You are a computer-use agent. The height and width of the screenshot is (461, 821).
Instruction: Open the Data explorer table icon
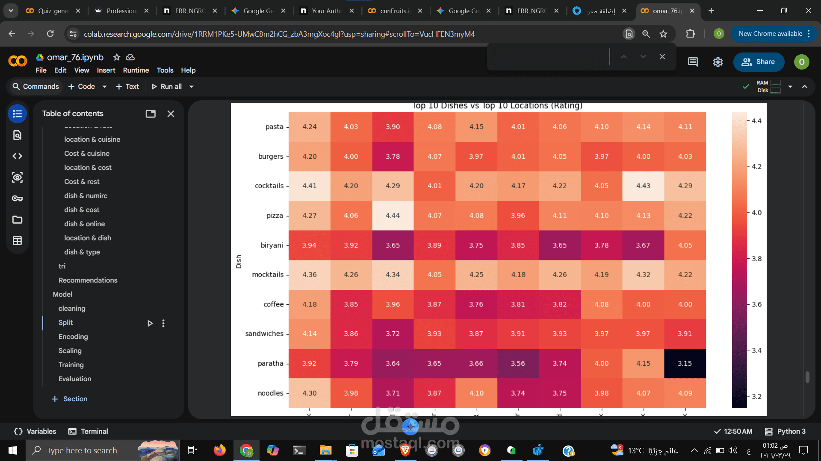pos(17,241)
